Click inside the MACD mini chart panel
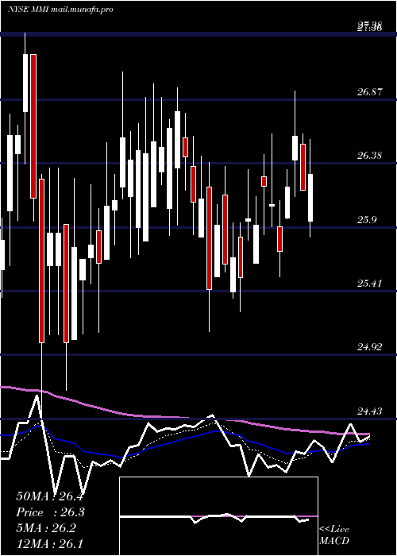 click(x=218, y=516)
